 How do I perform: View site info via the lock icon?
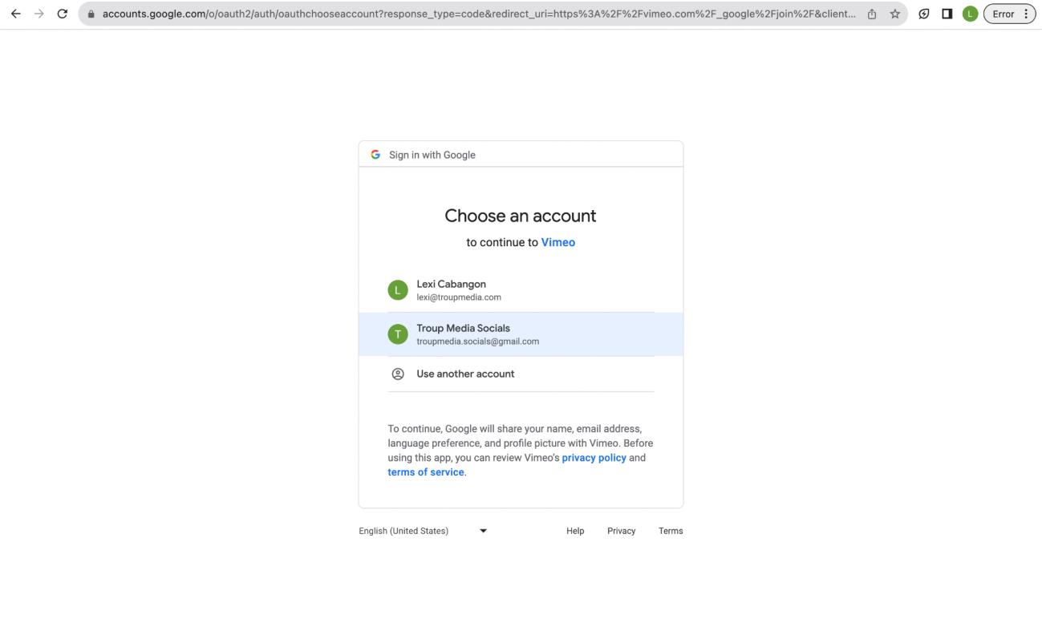91,14
